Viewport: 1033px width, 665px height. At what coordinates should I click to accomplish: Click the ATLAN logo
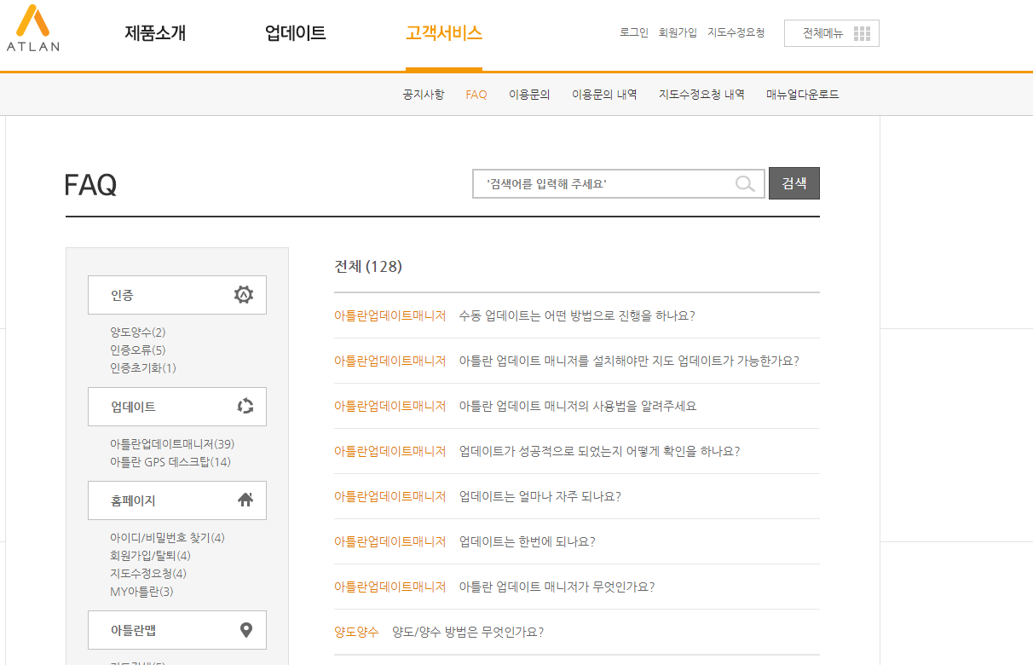click(x=32, y=28)
